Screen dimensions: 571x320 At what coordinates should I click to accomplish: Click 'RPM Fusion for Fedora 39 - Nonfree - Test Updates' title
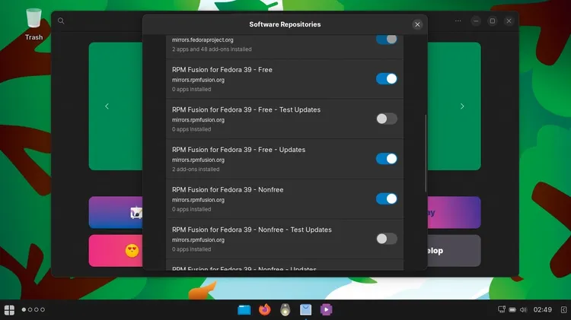pyautogui.click(x=252, y=230)
